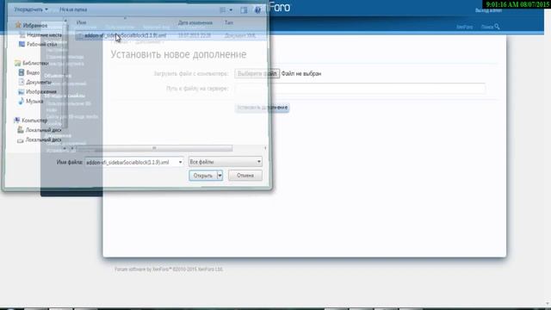Image resolution: width=551 pixels, height=310 pixels.
Task: Click the horizontal scrollbar in file list
Action: 154,148
